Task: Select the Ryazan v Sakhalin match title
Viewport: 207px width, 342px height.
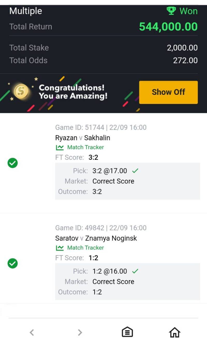Action: point(83,138)
